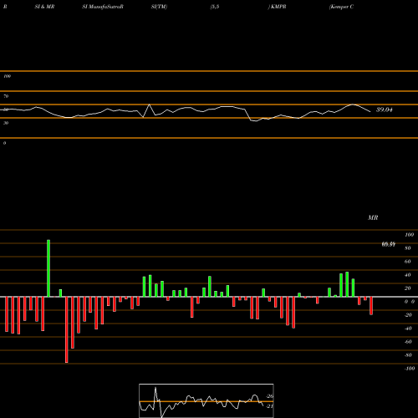
Task: Click the 'SI & MR' header label
Action: tap(44, 7)
